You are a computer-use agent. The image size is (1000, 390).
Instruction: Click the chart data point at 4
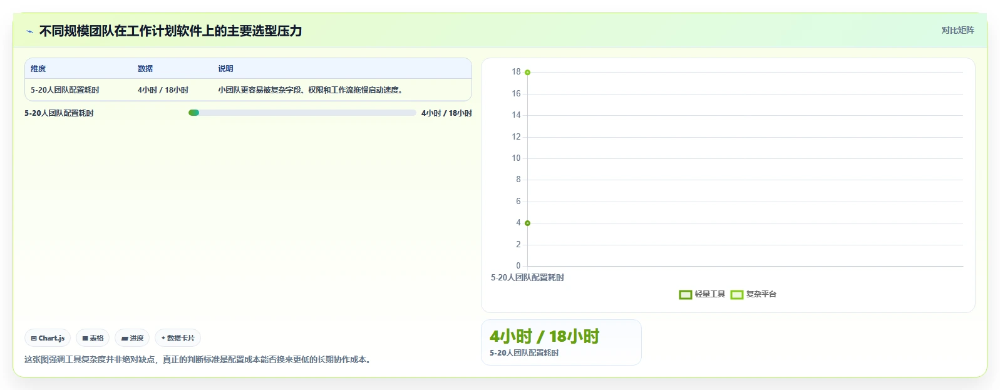[x=528, y=223]
